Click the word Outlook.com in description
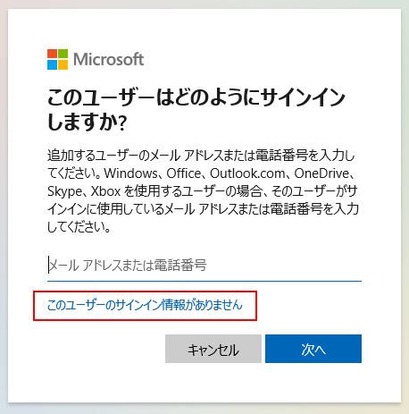This screenshot has height=414, width=409. 247,173
